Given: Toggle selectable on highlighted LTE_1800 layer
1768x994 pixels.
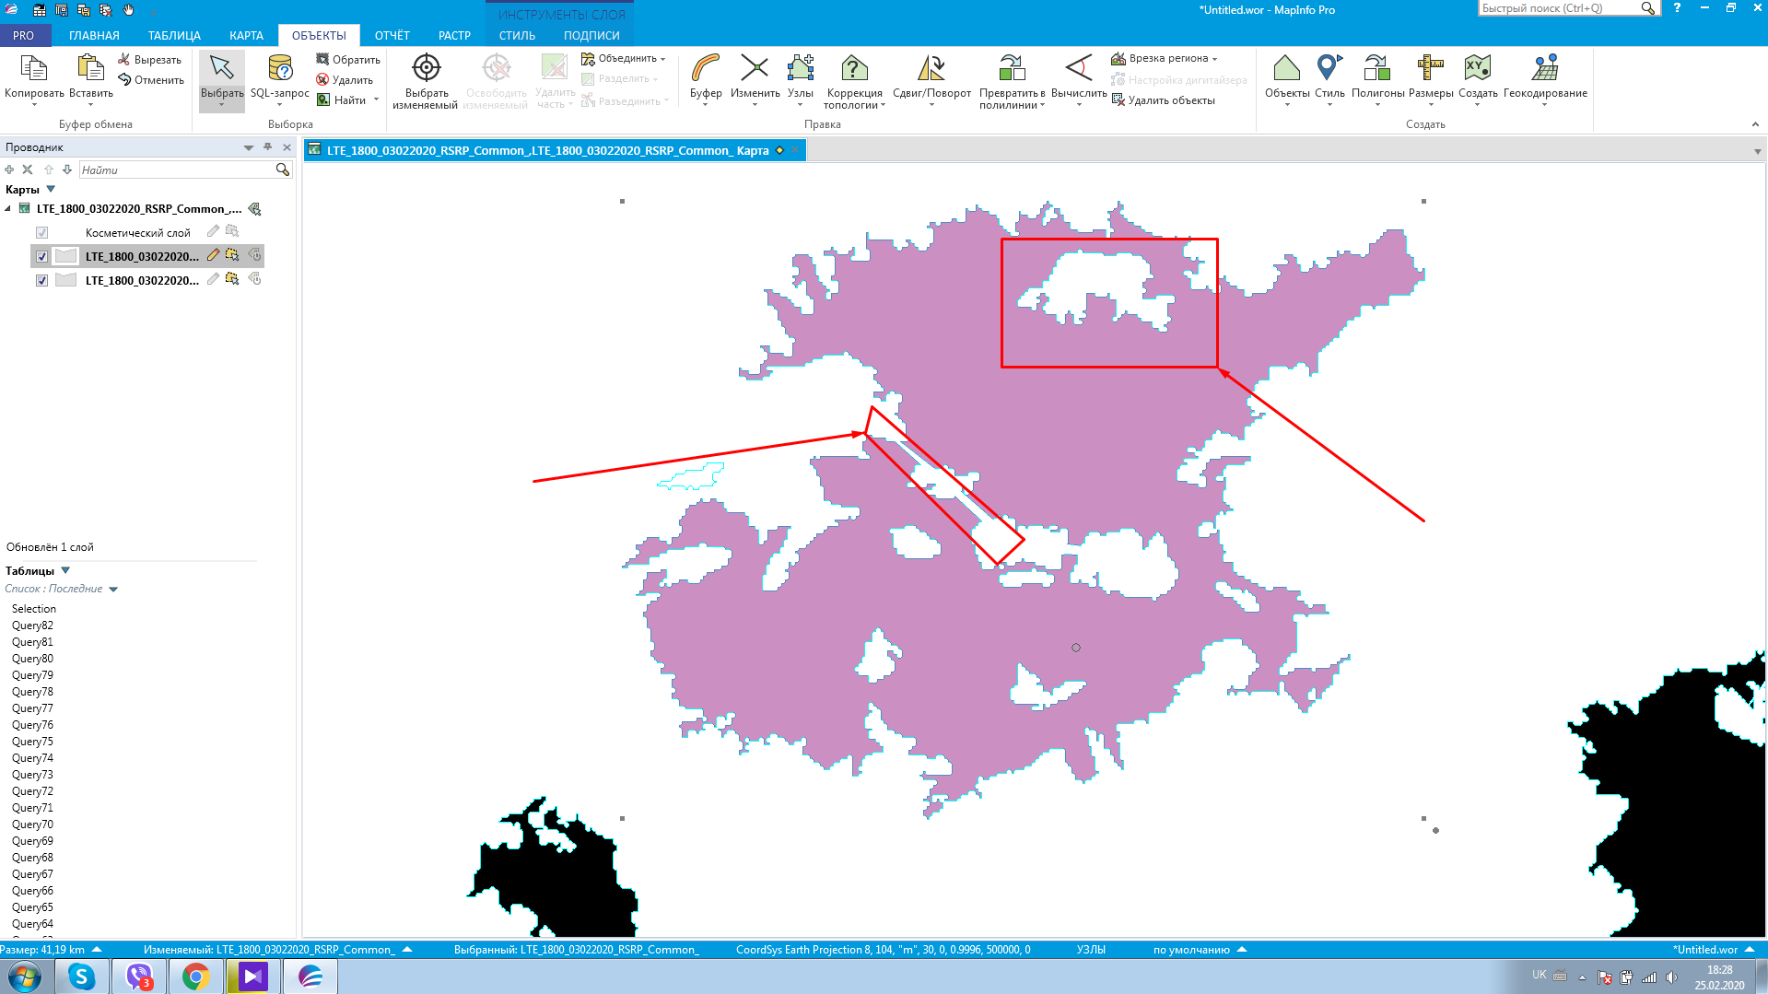Looking at the screenshot, I should 232,255.
